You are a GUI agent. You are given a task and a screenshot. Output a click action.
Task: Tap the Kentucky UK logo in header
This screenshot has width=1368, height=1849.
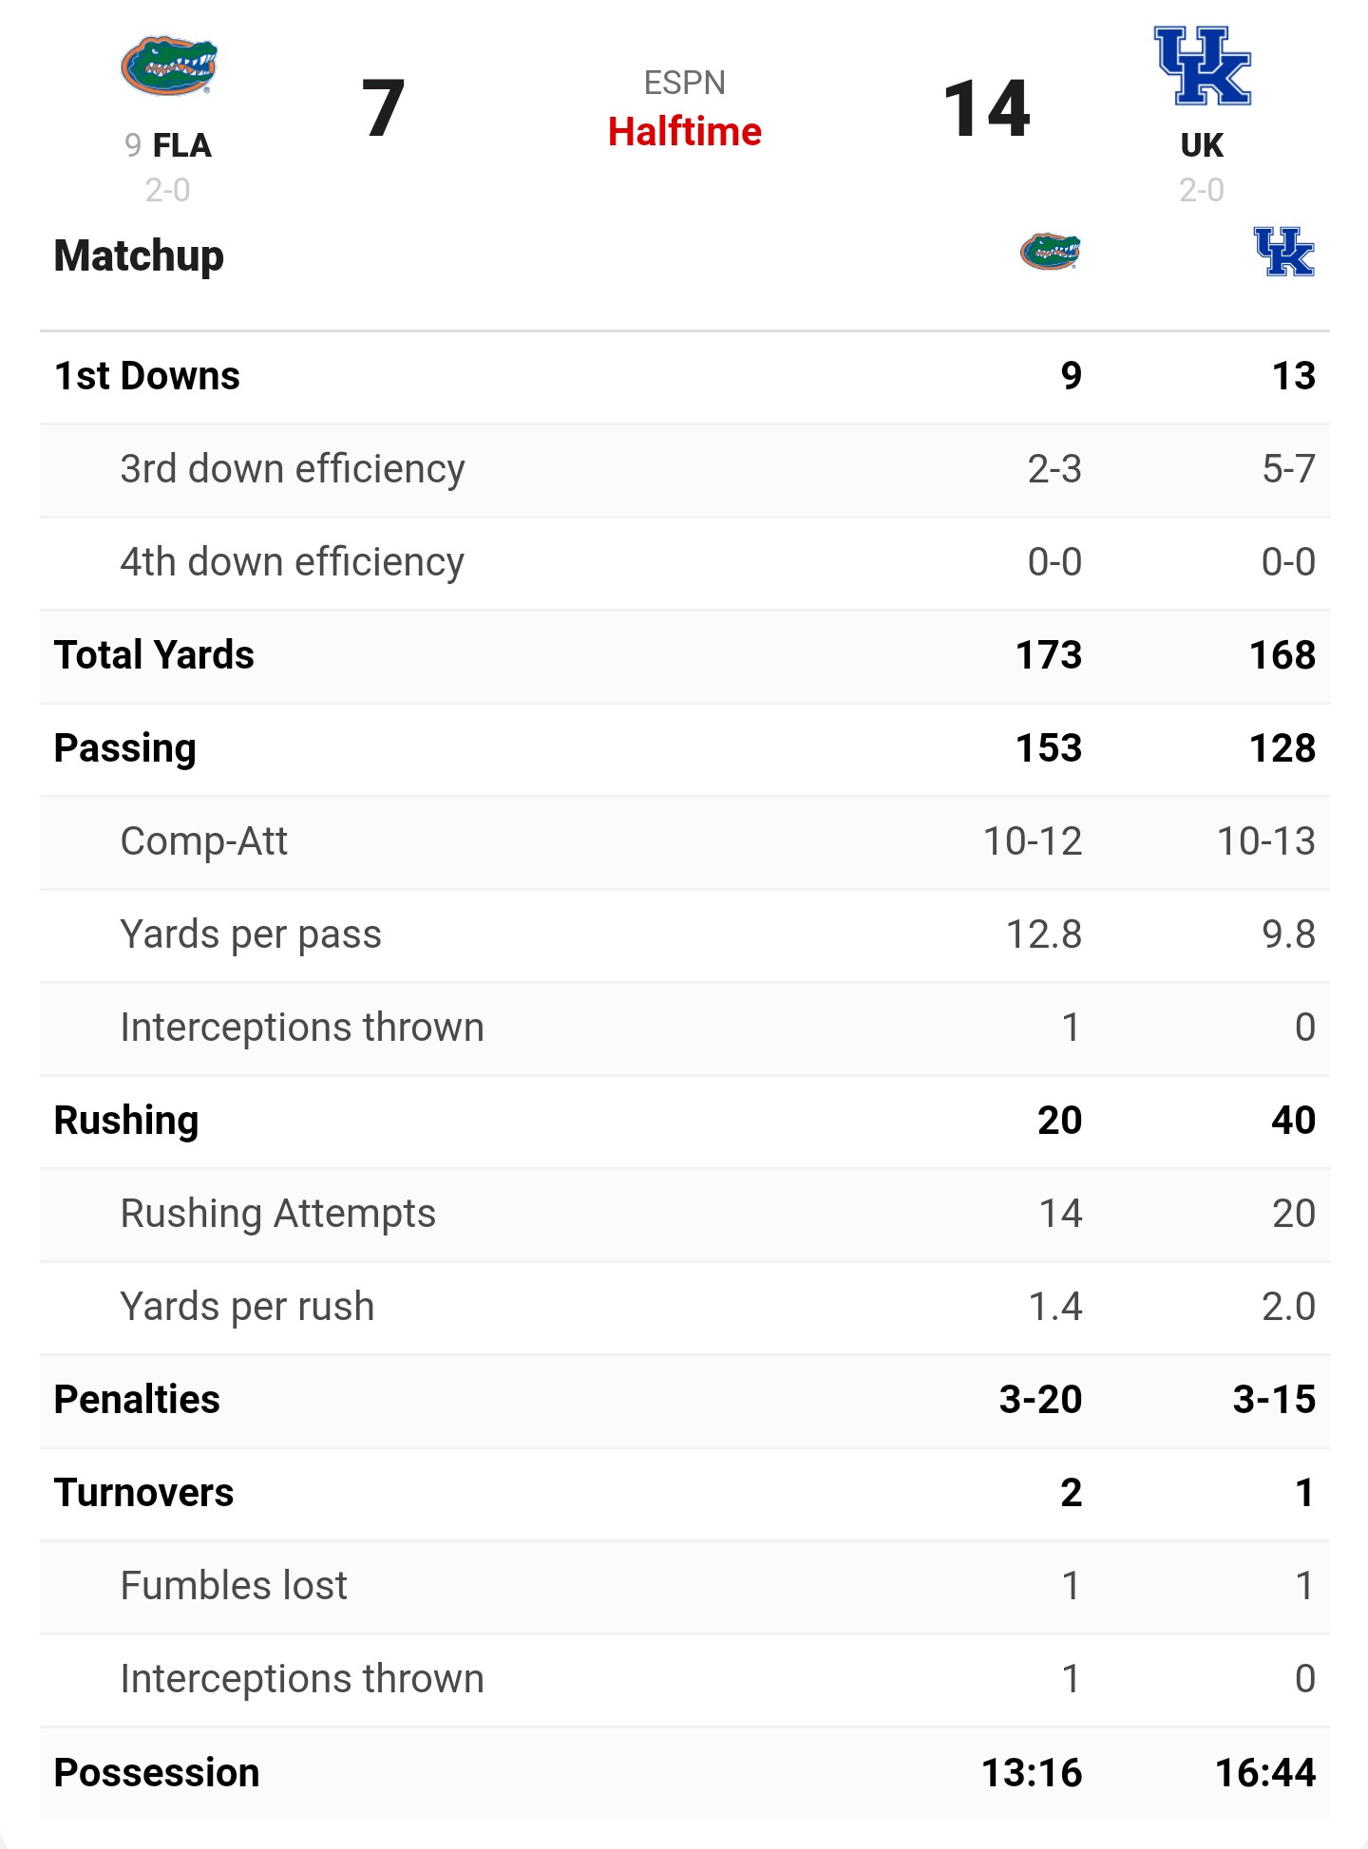(x=1202, y=66)
